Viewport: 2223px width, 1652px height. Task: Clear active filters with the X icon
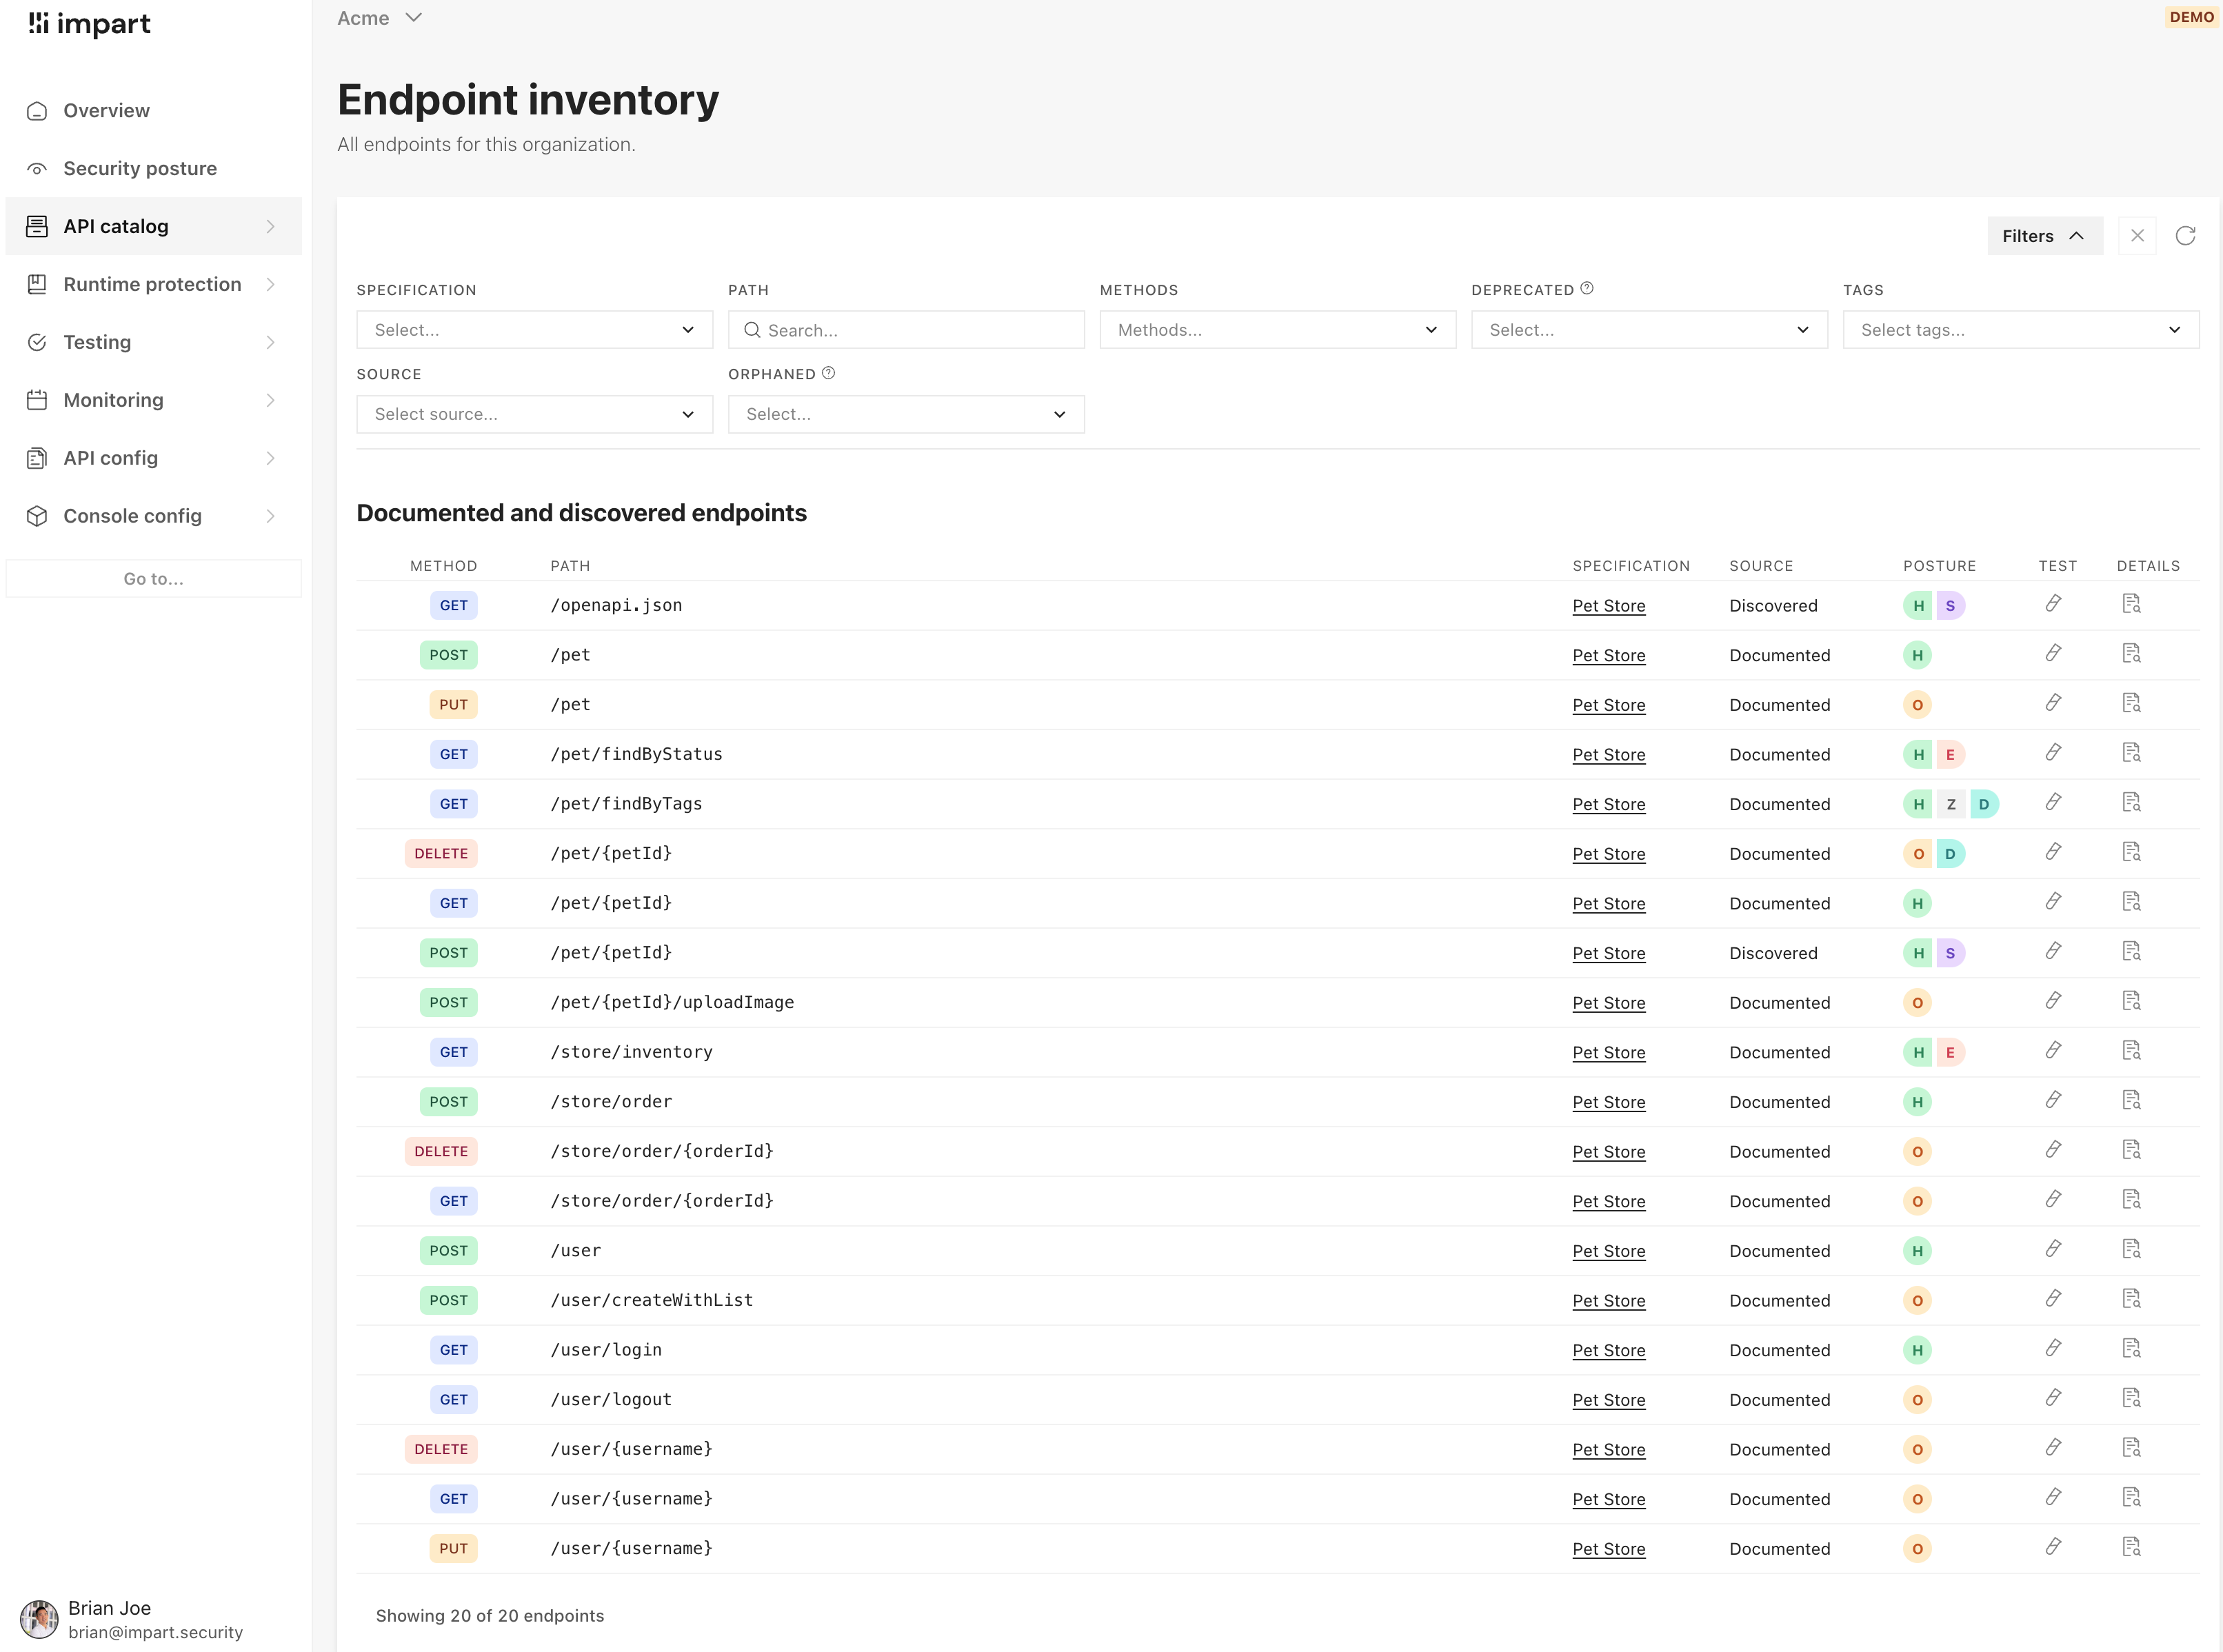tap(2137, 235)
